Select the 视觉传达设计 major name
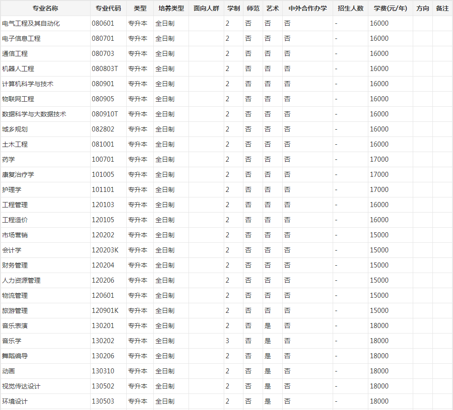This screenshot has height=410, width=453. pyautogui.click(x=22, y=386)
